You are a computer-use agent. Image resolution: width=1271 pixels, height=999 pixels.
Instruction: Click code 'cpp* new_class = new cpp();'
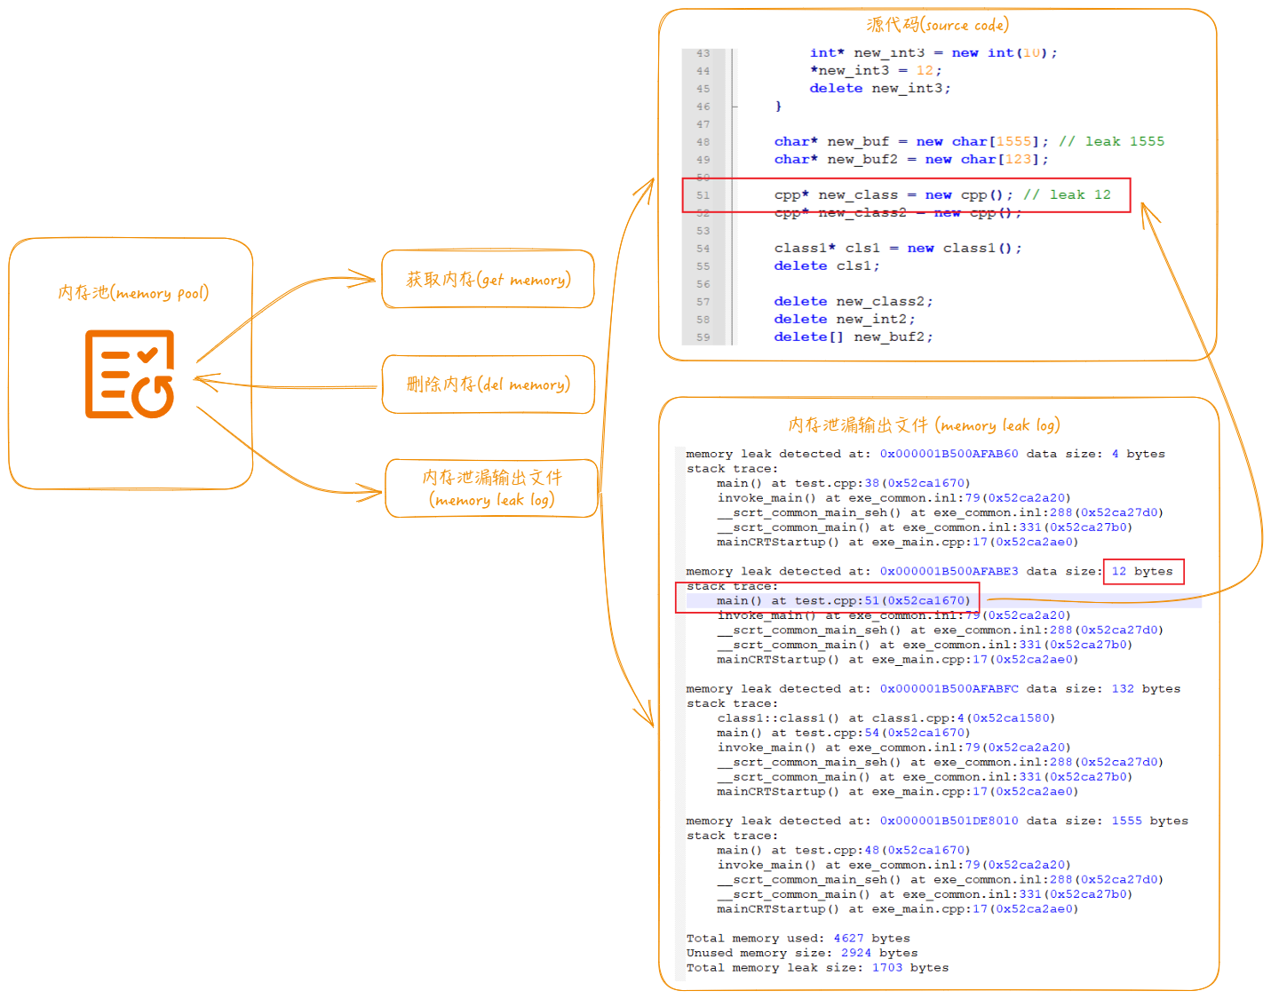(x=894, y=195)
